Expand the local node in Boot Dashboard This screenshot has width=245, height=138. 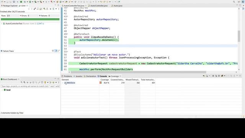point(2,90)
